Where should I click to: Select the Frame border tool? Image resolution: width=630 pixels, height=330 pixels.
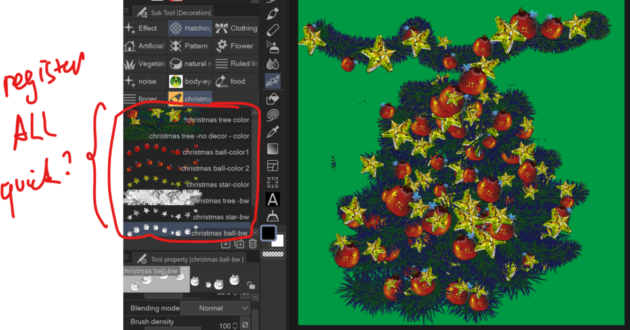click(x=272, y=166)
